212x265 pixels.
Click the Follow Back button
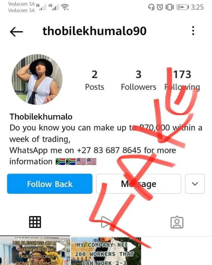50,184
